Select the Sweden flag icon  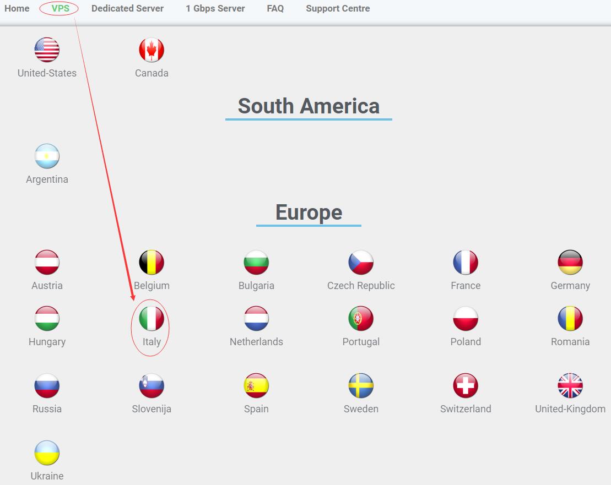click(x=361, y=386)
